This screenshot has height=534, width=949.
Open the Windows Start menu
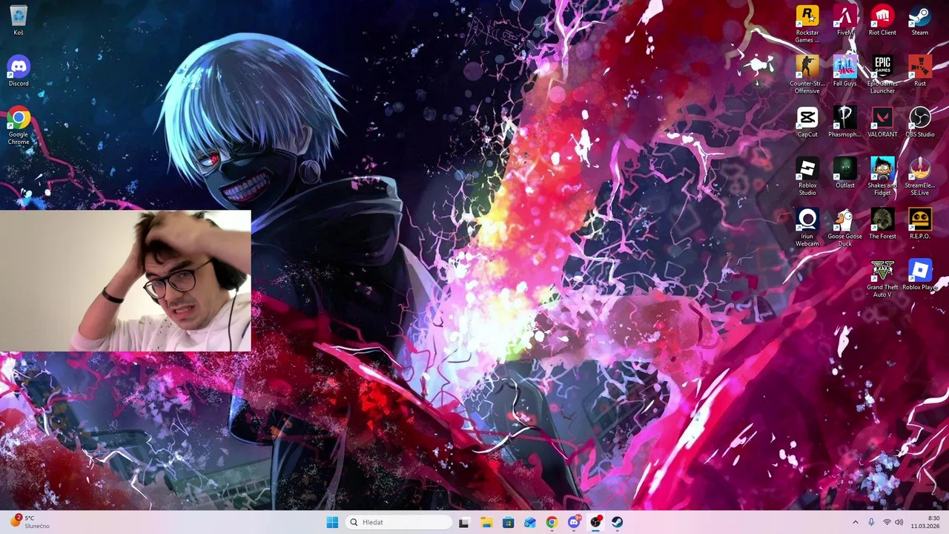332,522
